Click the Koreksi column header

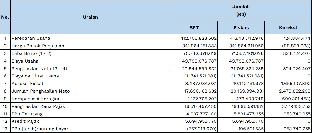click(288, 28)
